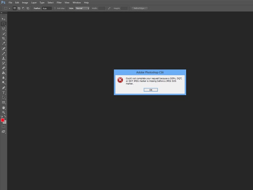The image size is (253, 190).
Task: Select the Eraser tool
Action: click(3, 68)
